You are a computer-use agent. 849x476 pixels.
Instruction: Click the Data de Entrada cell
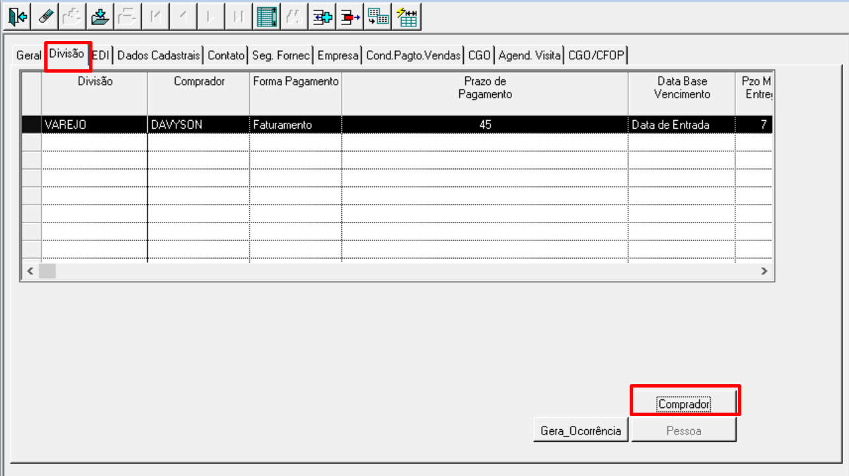tap(682, 124)
